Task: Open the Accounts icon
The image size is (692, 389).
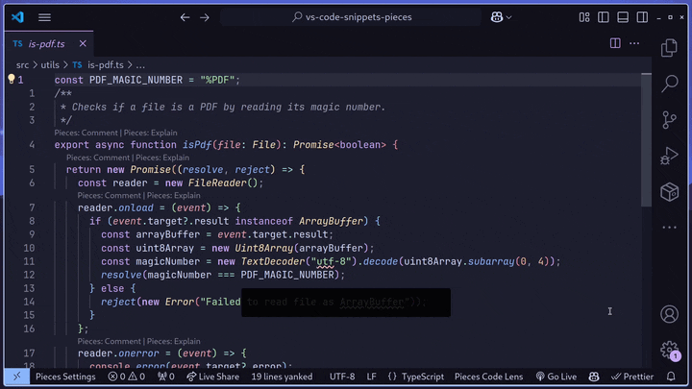Action: [x=670, y=314]
